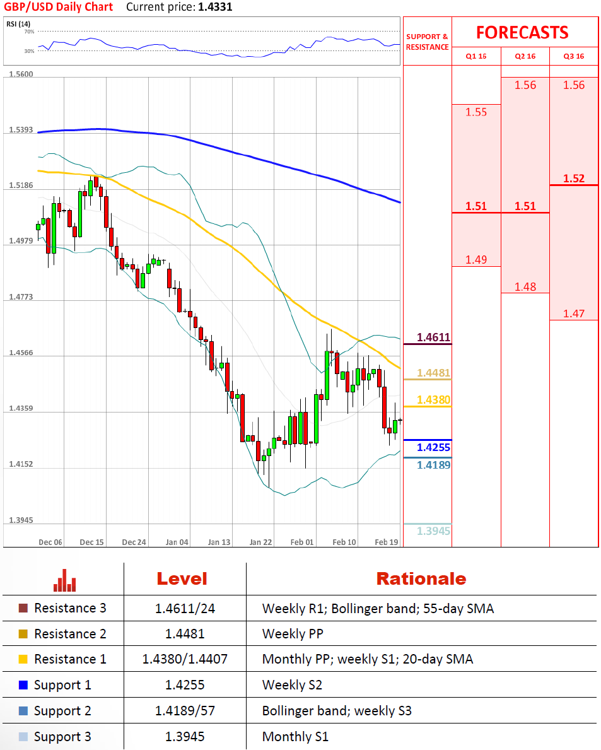Click the Level column header

point(182,579)
